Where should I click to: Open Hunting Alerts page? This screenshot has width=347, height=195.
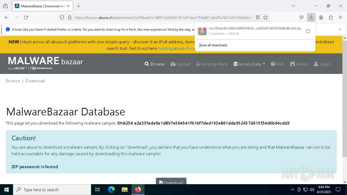[x=212, y=64]
